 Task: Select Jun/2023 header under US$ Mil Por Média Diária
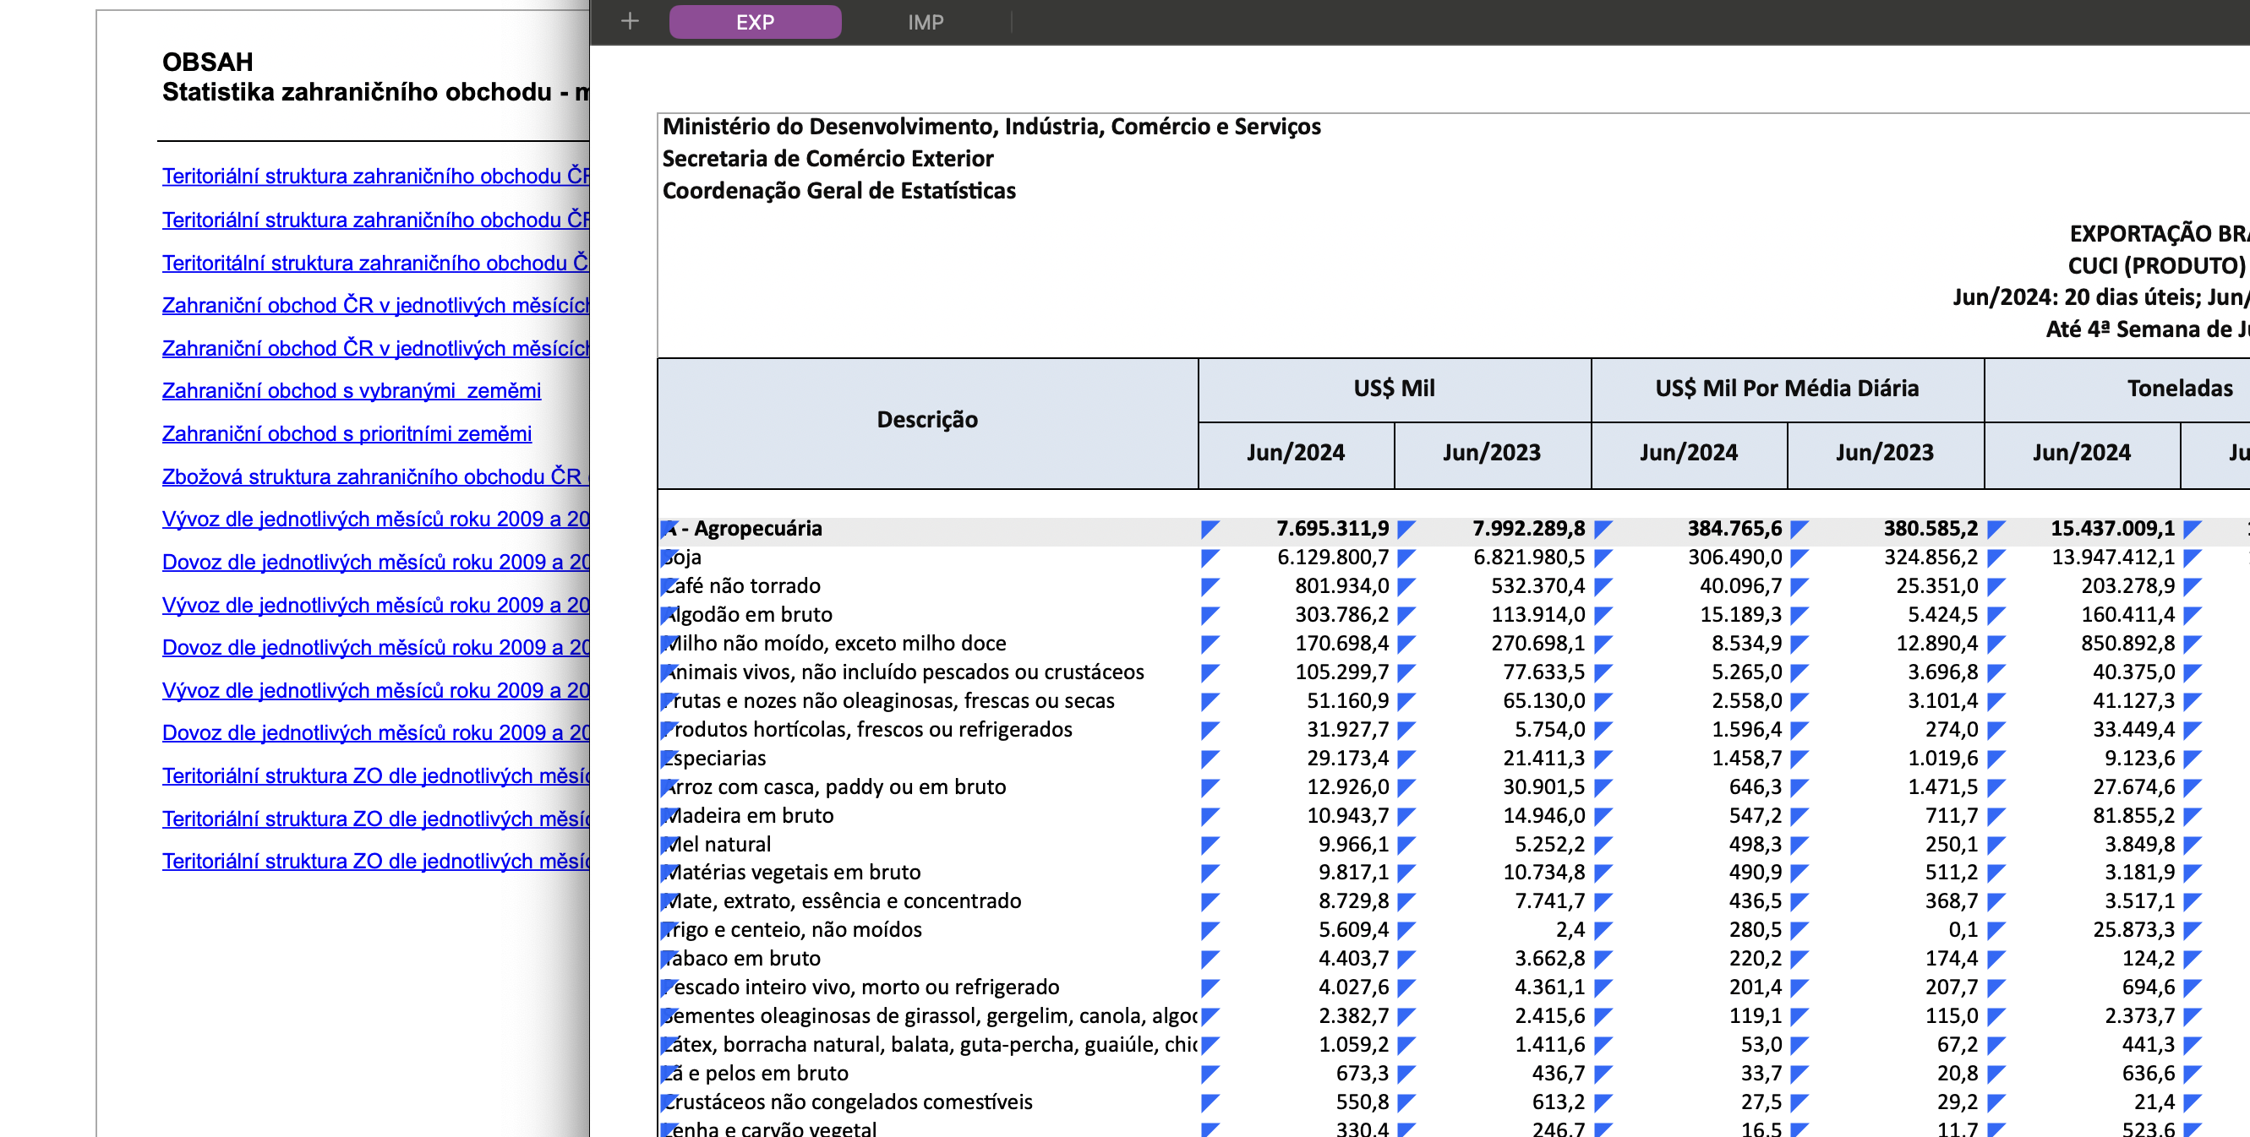point(1884,453)
